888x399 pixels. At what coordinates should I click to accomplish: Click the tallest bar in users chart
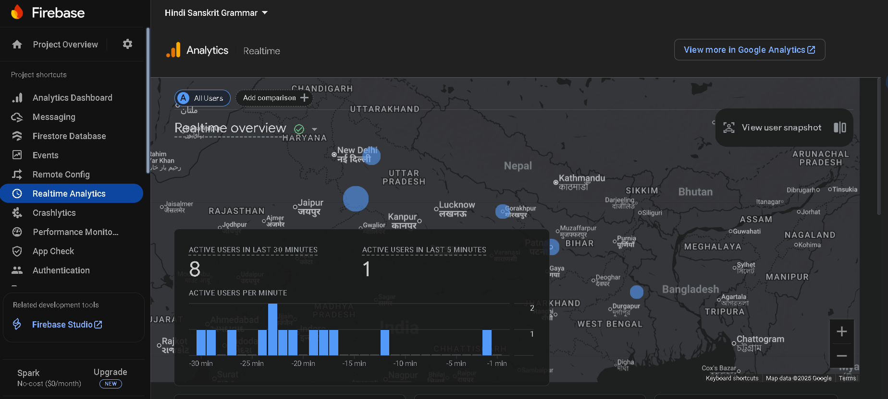coord(272,329)
